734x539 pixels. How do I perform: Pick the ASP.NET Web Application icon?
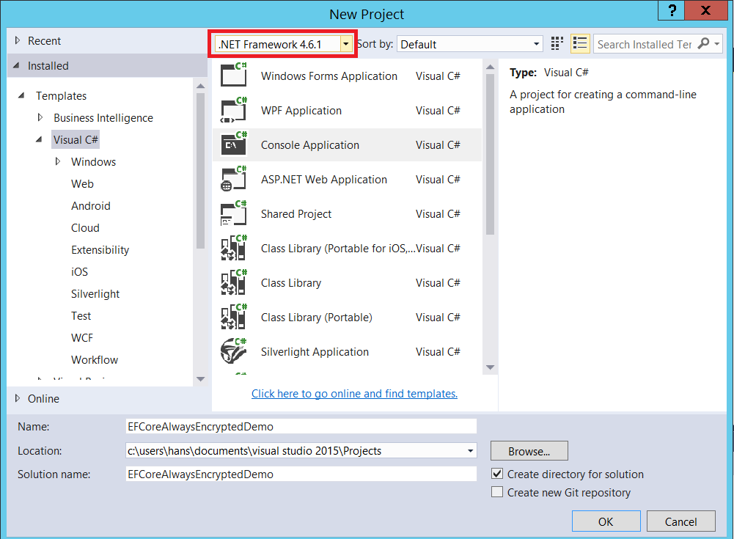[234, 180]
